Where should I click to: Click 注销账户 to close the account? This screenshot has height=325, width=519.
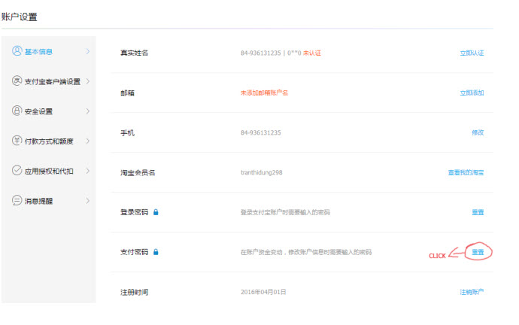tap(472, 292)
